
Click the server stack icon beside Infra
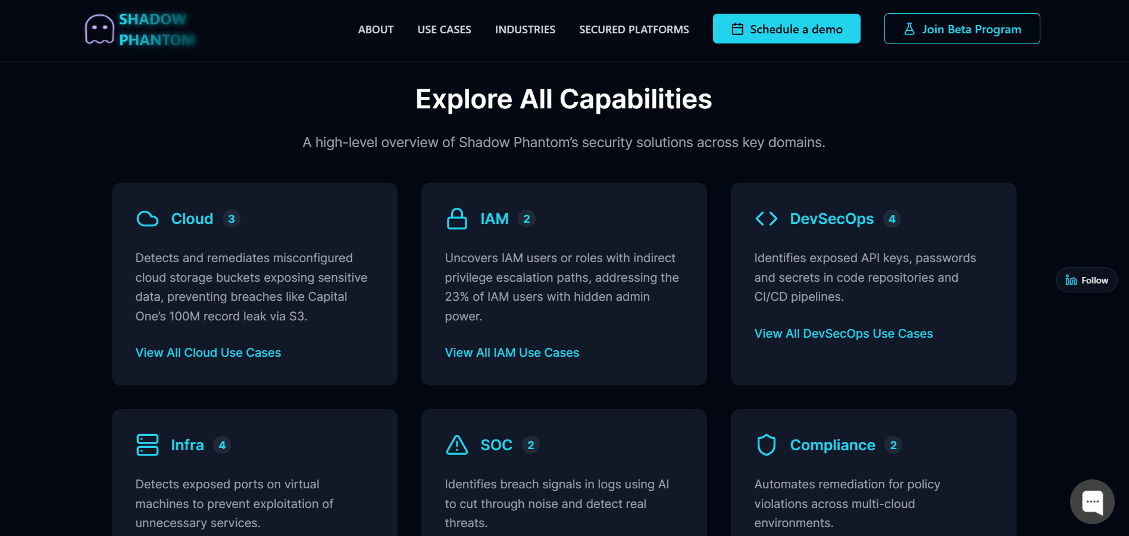click(x=147, y=444)
